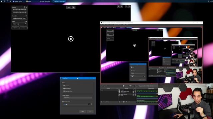Click the Start button in the left audio panel

16,28
